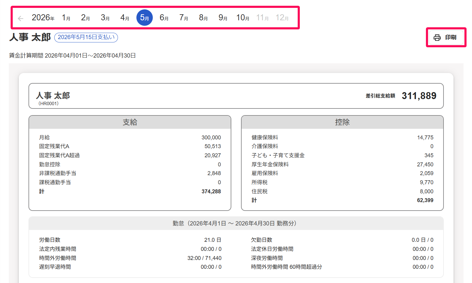The height and width of the screenshot is (283, 472).
Task: Click the 2026年5月15日支払い badge
Action: tap(86, 37)
